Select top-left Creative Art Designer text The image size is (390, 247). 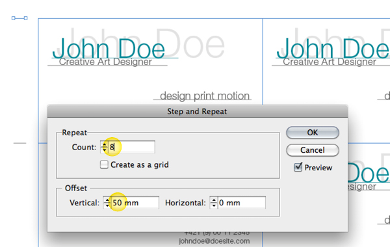point(105,62)
